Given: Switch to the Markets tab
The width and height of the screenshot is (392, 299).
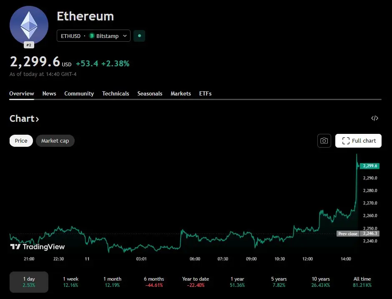Looking at the screenshot, I should coord(181,93).
